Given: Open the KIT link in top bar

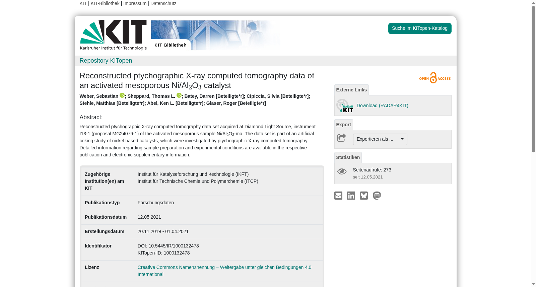Looking at the screenshot, I should coord(83,3).
